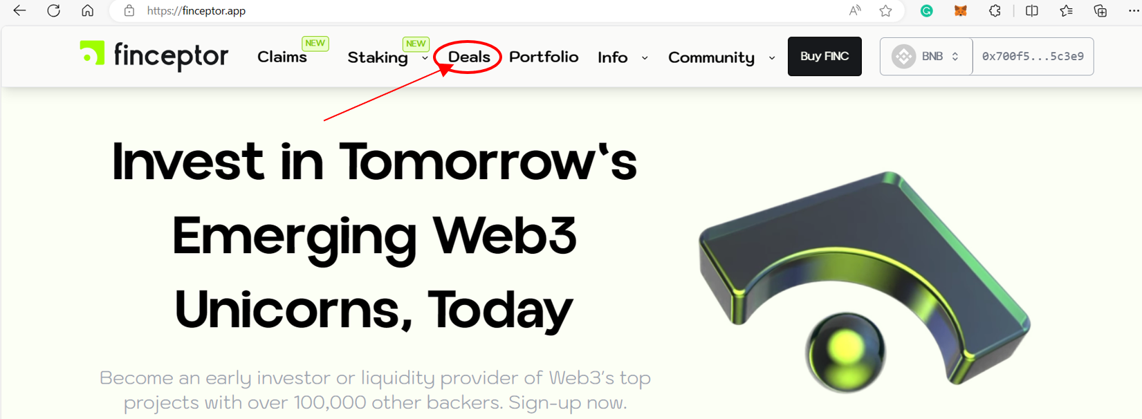Open the favorites list icon
The height and width of the screenshot is (419, 1142).
pyautogui.click(x=1066, y=10)
